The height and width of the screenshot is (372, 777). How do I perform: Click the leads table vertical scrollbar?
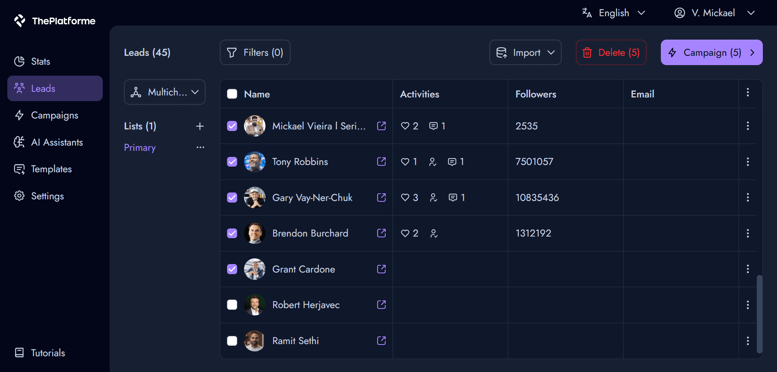760,313
